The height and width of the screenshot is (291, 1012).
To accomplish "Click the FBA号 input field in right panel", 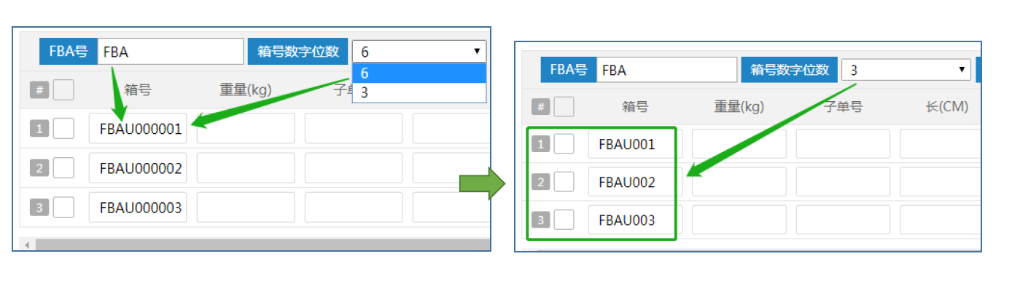I will (666, 70).
